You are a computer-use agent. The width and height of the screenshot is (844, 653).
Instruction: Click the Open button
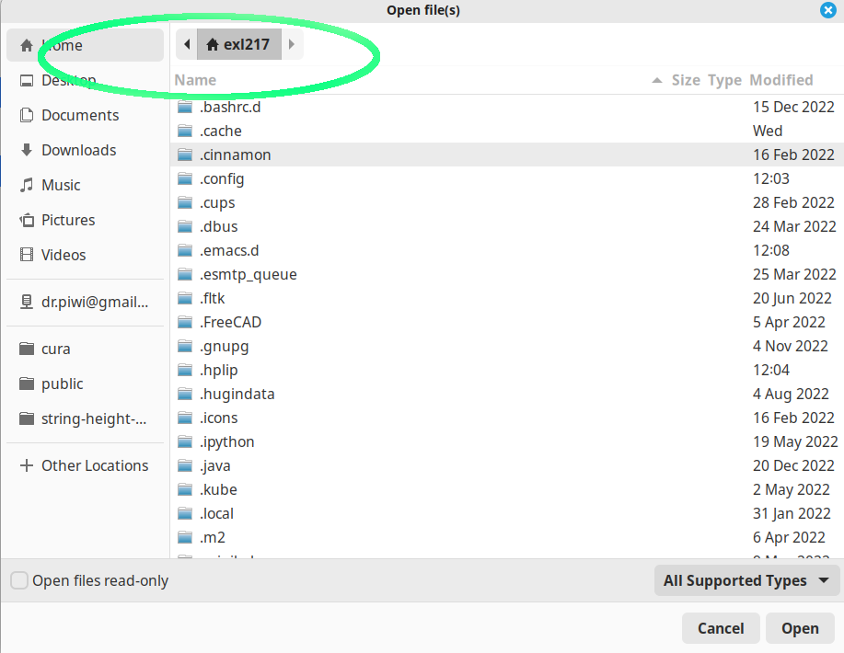tap(800, 628)
